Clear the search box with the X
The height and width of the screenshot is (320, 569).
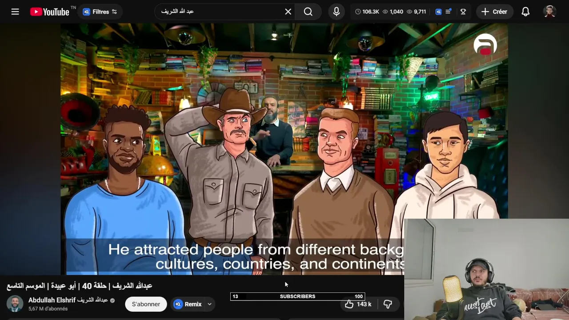pos(288,12)
